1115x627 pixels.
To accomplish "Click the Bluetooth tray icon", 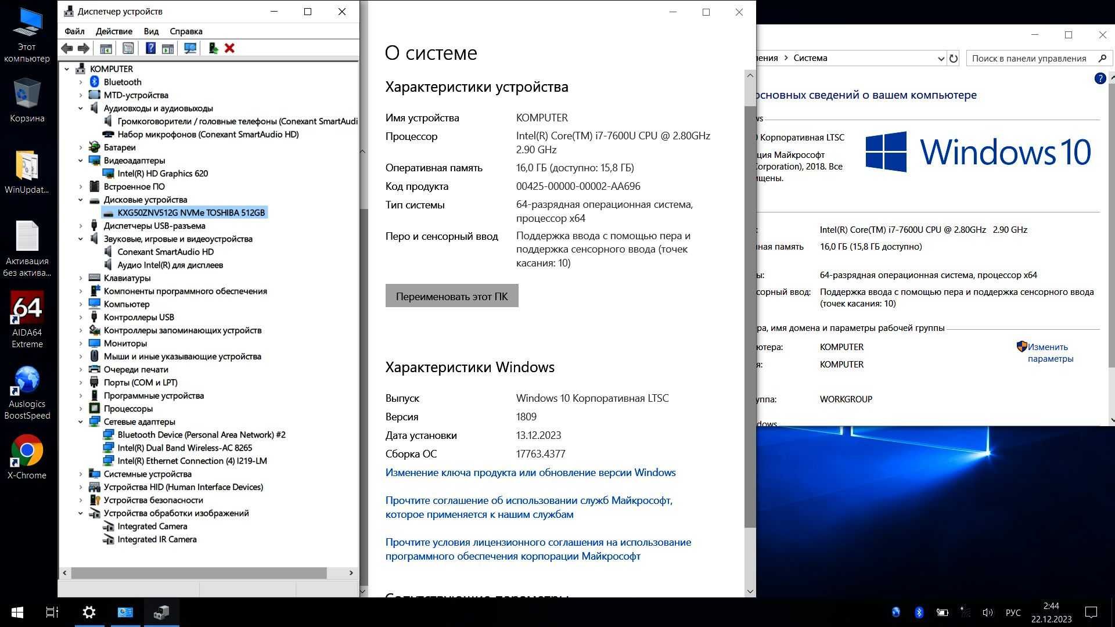I will click(919, 612).
